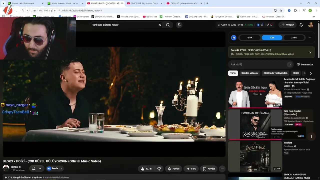
Task: Search YouTube with the magnifier icon
Action: click(168, 25)
